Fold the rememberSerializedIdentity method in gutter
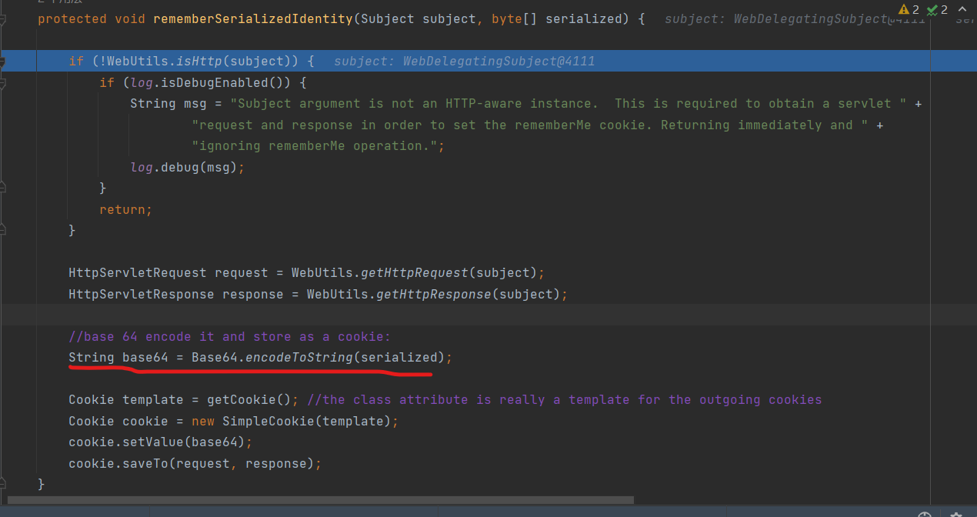Image resolution: width=977 pixels, height=517 pixels. click(x=3, y=18)
